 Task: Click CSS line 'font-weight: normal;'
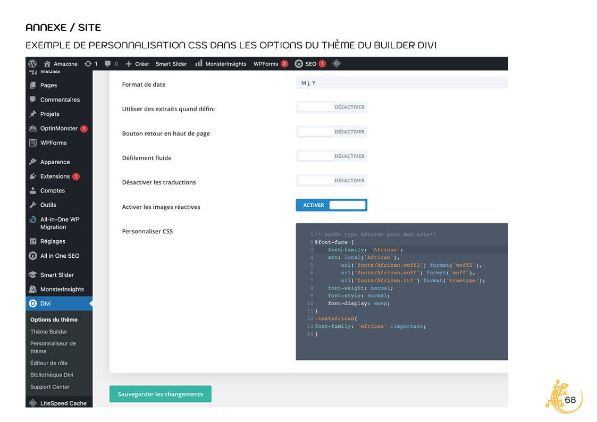(360, 288)
